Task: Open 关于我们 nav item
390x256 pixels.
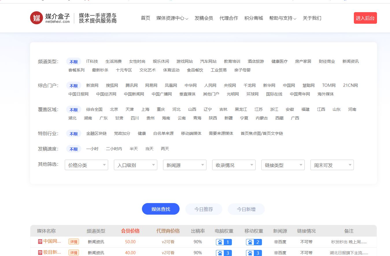Action: click(x=312, y=18)
